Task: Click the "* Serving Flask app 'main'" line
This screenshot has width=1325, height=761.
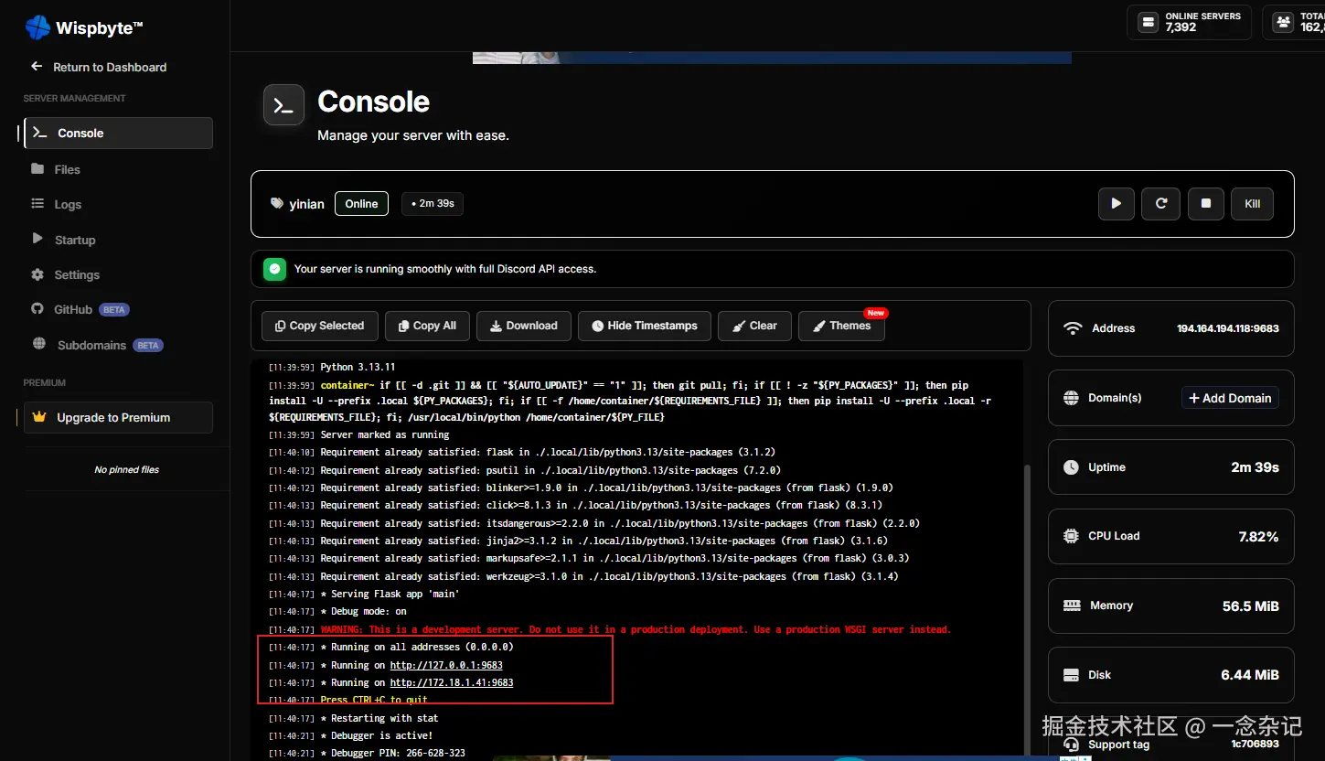Action: (390, 594)
